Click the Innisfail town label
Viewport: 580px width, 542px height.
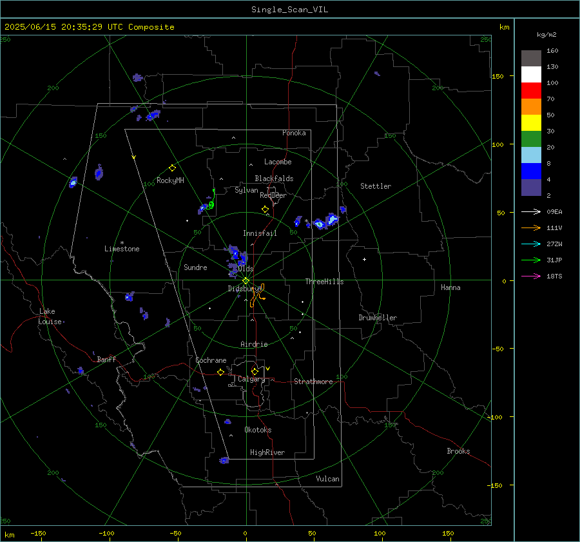point(260,233)
